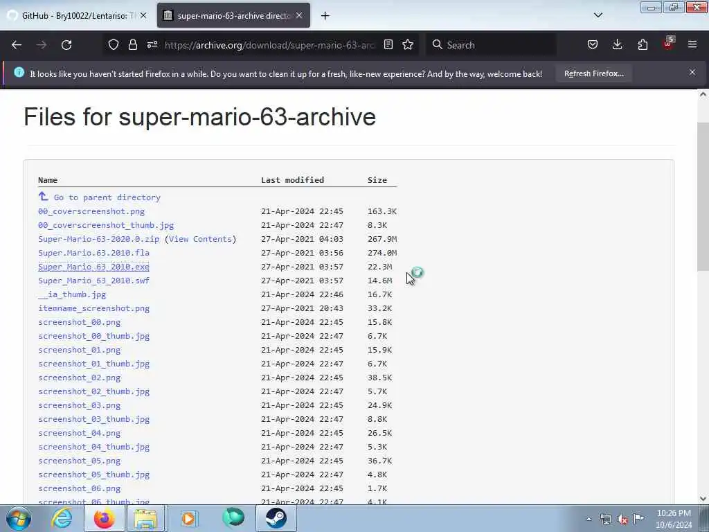Click the parent directory up-arrow icon
Screen dimensions: 709x532
pyautogui.click(x=43, y=196)
